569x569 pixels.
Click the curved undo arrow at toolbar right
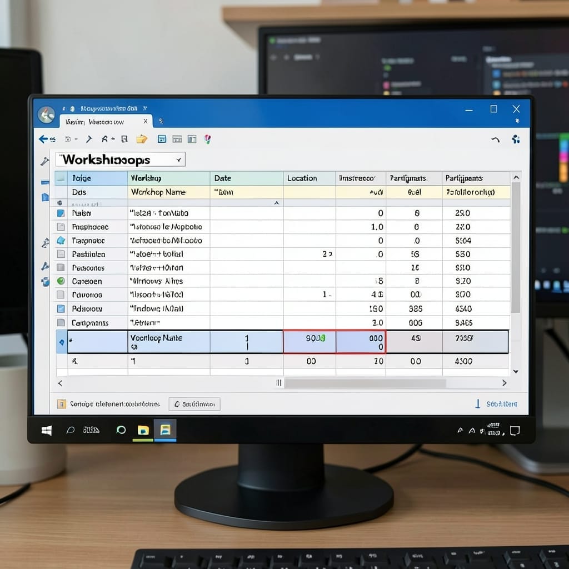point(495,139)
